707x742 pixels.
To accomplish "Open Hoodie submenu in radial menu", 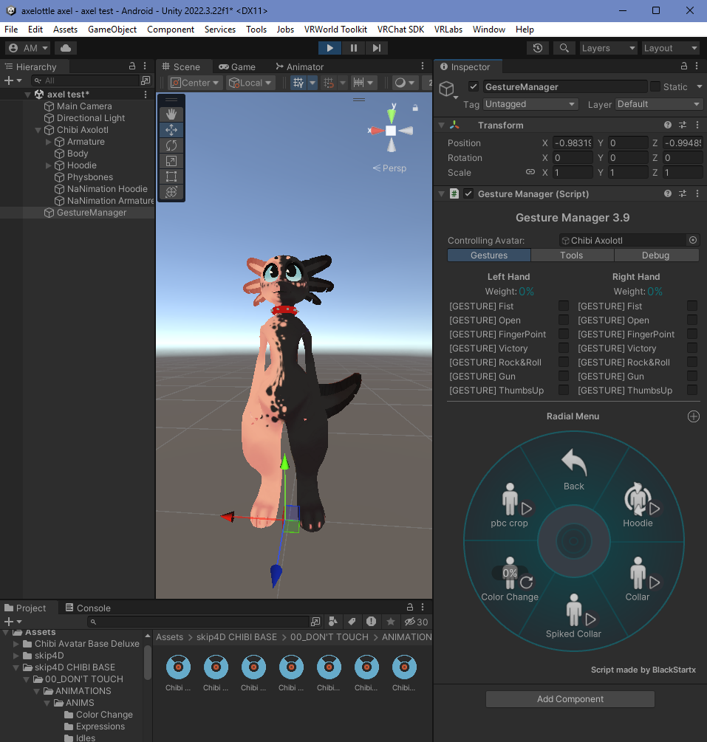I will (638, 506).
